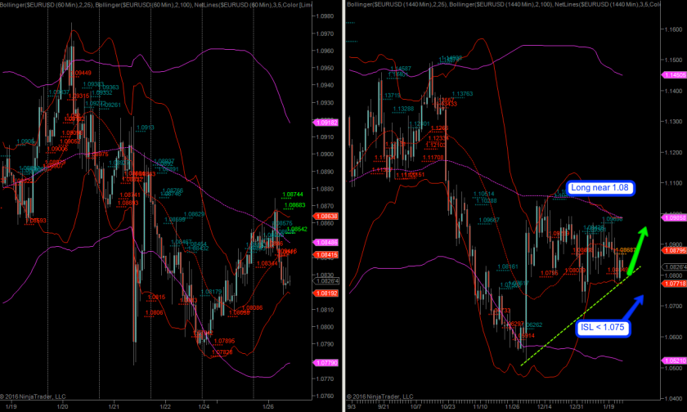This screenshot has height=412, width=687.
Task: Click the teal 1.10514 label on daily chart
Action: click(x=483, y=194)
